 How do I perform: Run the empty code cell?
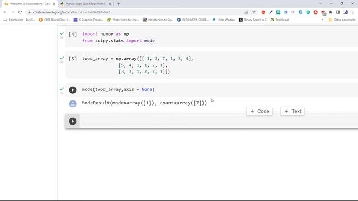[x=73, y=121]
